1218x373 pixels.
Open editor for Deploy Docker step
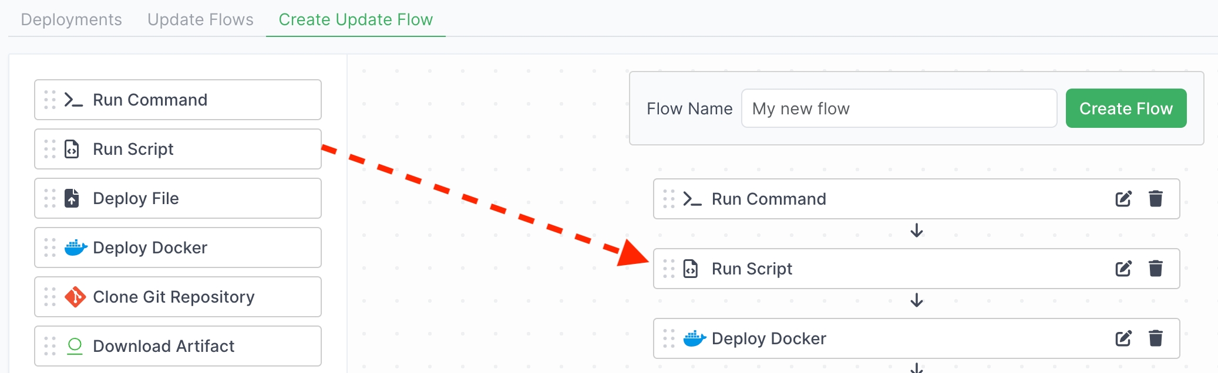pyautogui.click(x=1123, y=338)
